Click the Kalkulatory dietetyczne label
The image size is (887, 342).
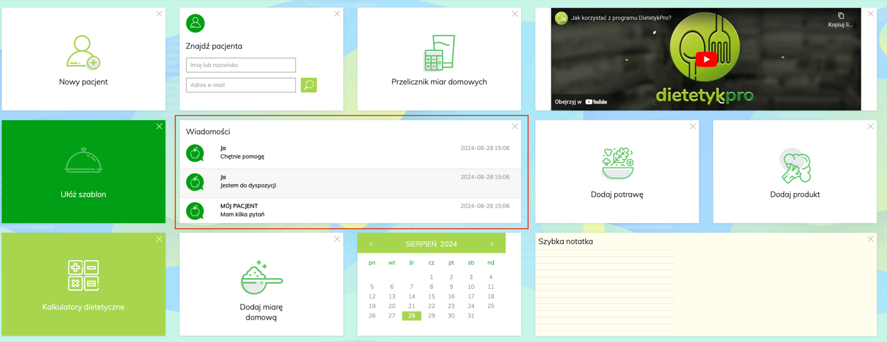(83, 307)
